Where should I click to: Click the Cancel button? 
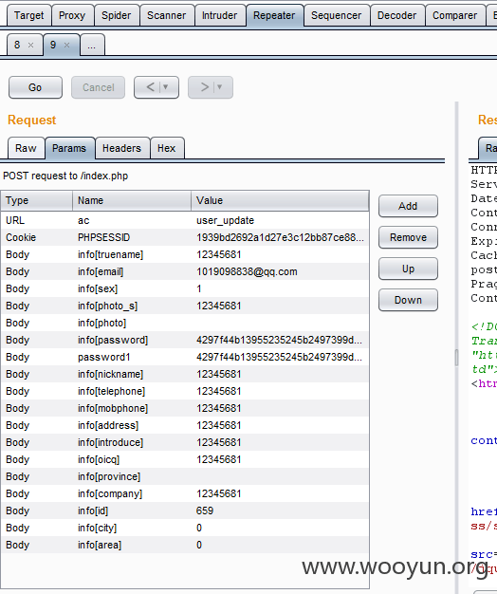tap(98, 87)
